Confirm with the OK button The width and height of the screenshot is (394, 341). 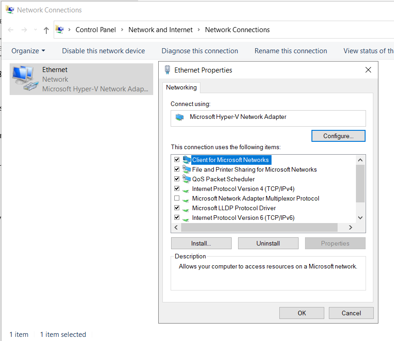302,313
